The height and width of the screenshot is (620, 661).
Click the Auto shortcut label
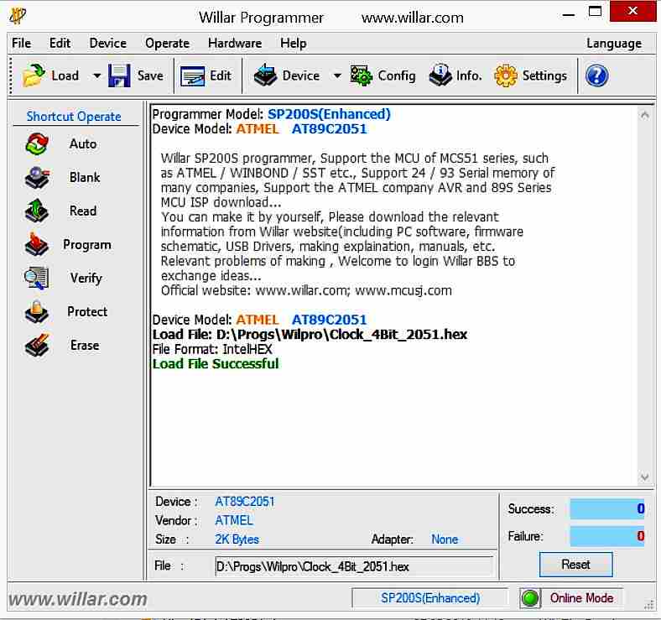coord(83,144)
